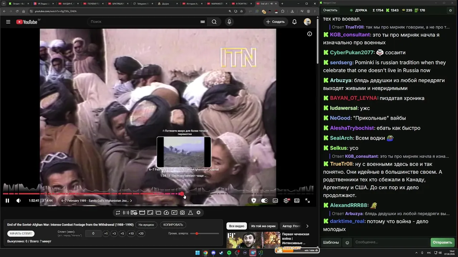Mute the video volume speaker
458x257 pixels.
coord(19,201)
